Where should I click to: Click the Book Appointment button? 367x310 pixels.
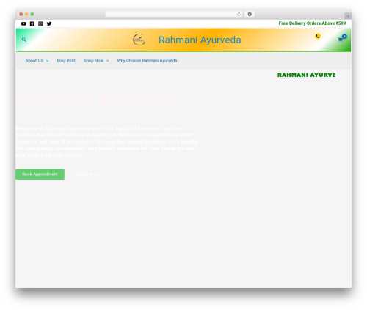(x=40, y=174)
